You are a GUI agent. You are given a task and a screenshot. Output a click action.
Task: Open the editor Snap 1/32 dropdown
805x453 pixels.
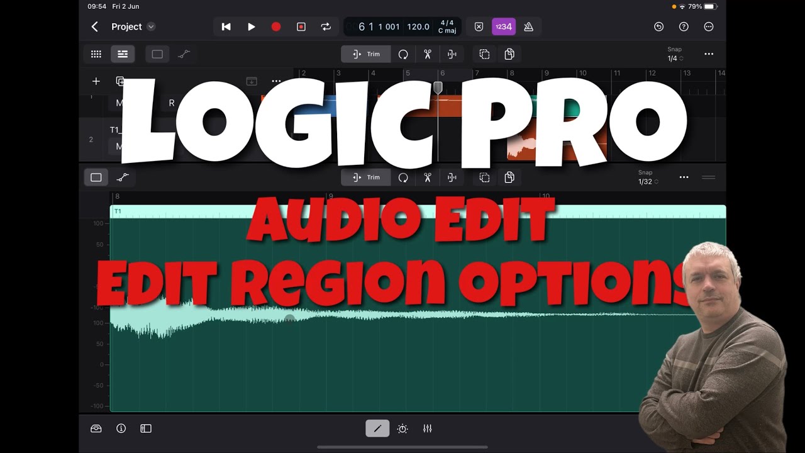(x=648, y=177)
